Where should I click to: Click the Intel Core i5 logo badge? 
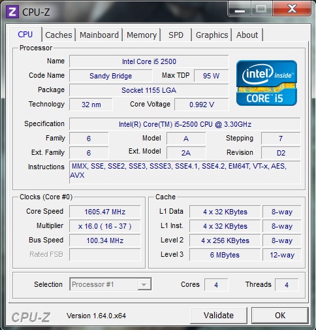(x=266, y=83)
